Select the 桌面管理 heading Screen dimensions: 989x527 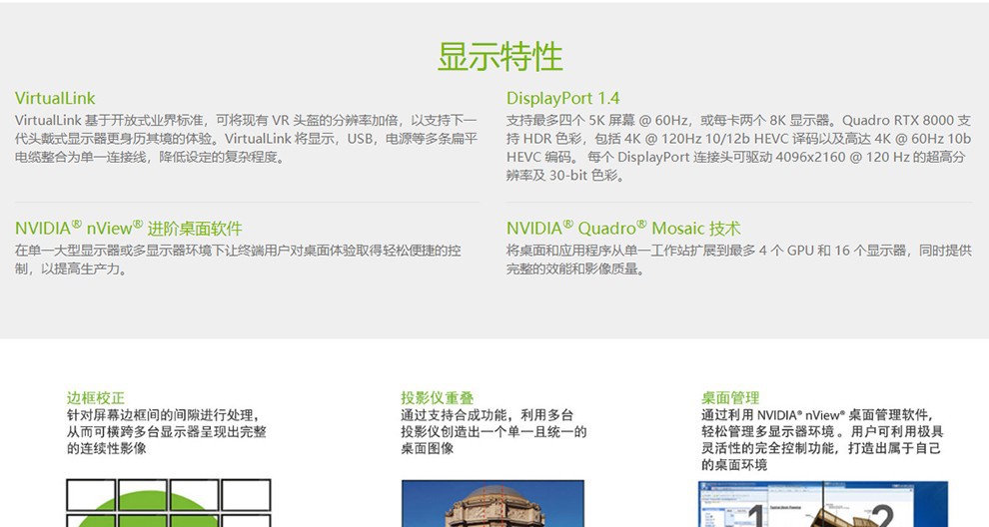(x=730, y=398)
